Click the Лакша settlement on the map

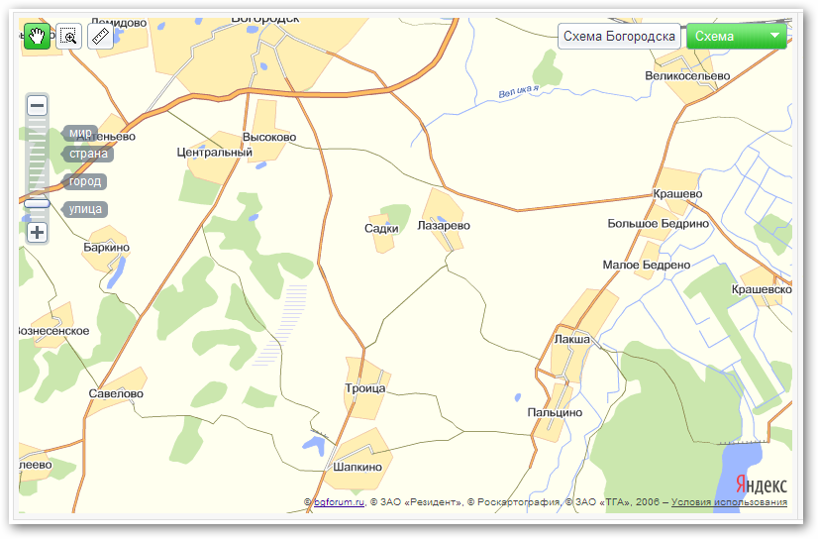click(x=572, y=339)
